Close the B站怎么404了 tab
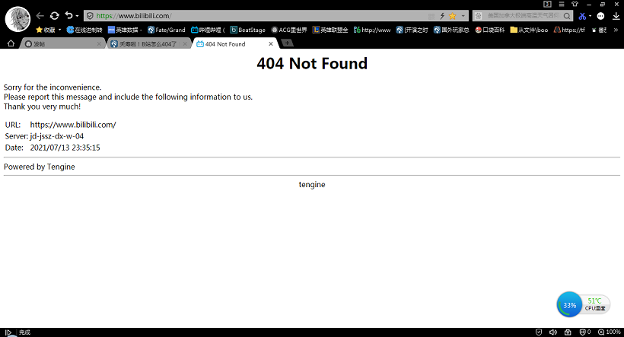 [185, 44]
